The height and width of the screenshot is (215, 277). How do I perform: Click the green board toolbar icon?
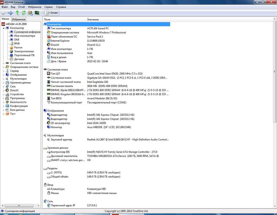click(37, 13)
